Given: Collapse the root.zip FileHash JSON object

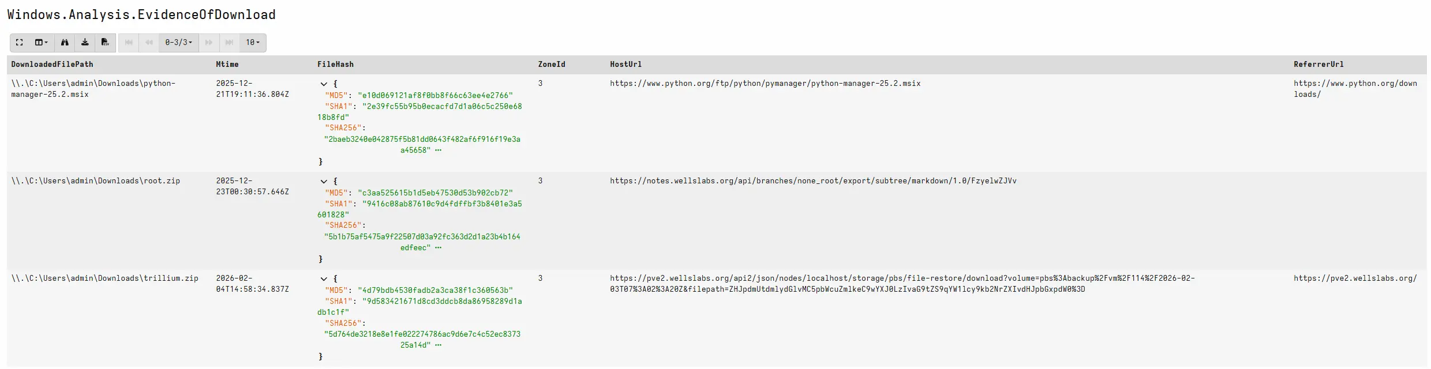Looking at the screenshot, I should (x=324, y=182).
